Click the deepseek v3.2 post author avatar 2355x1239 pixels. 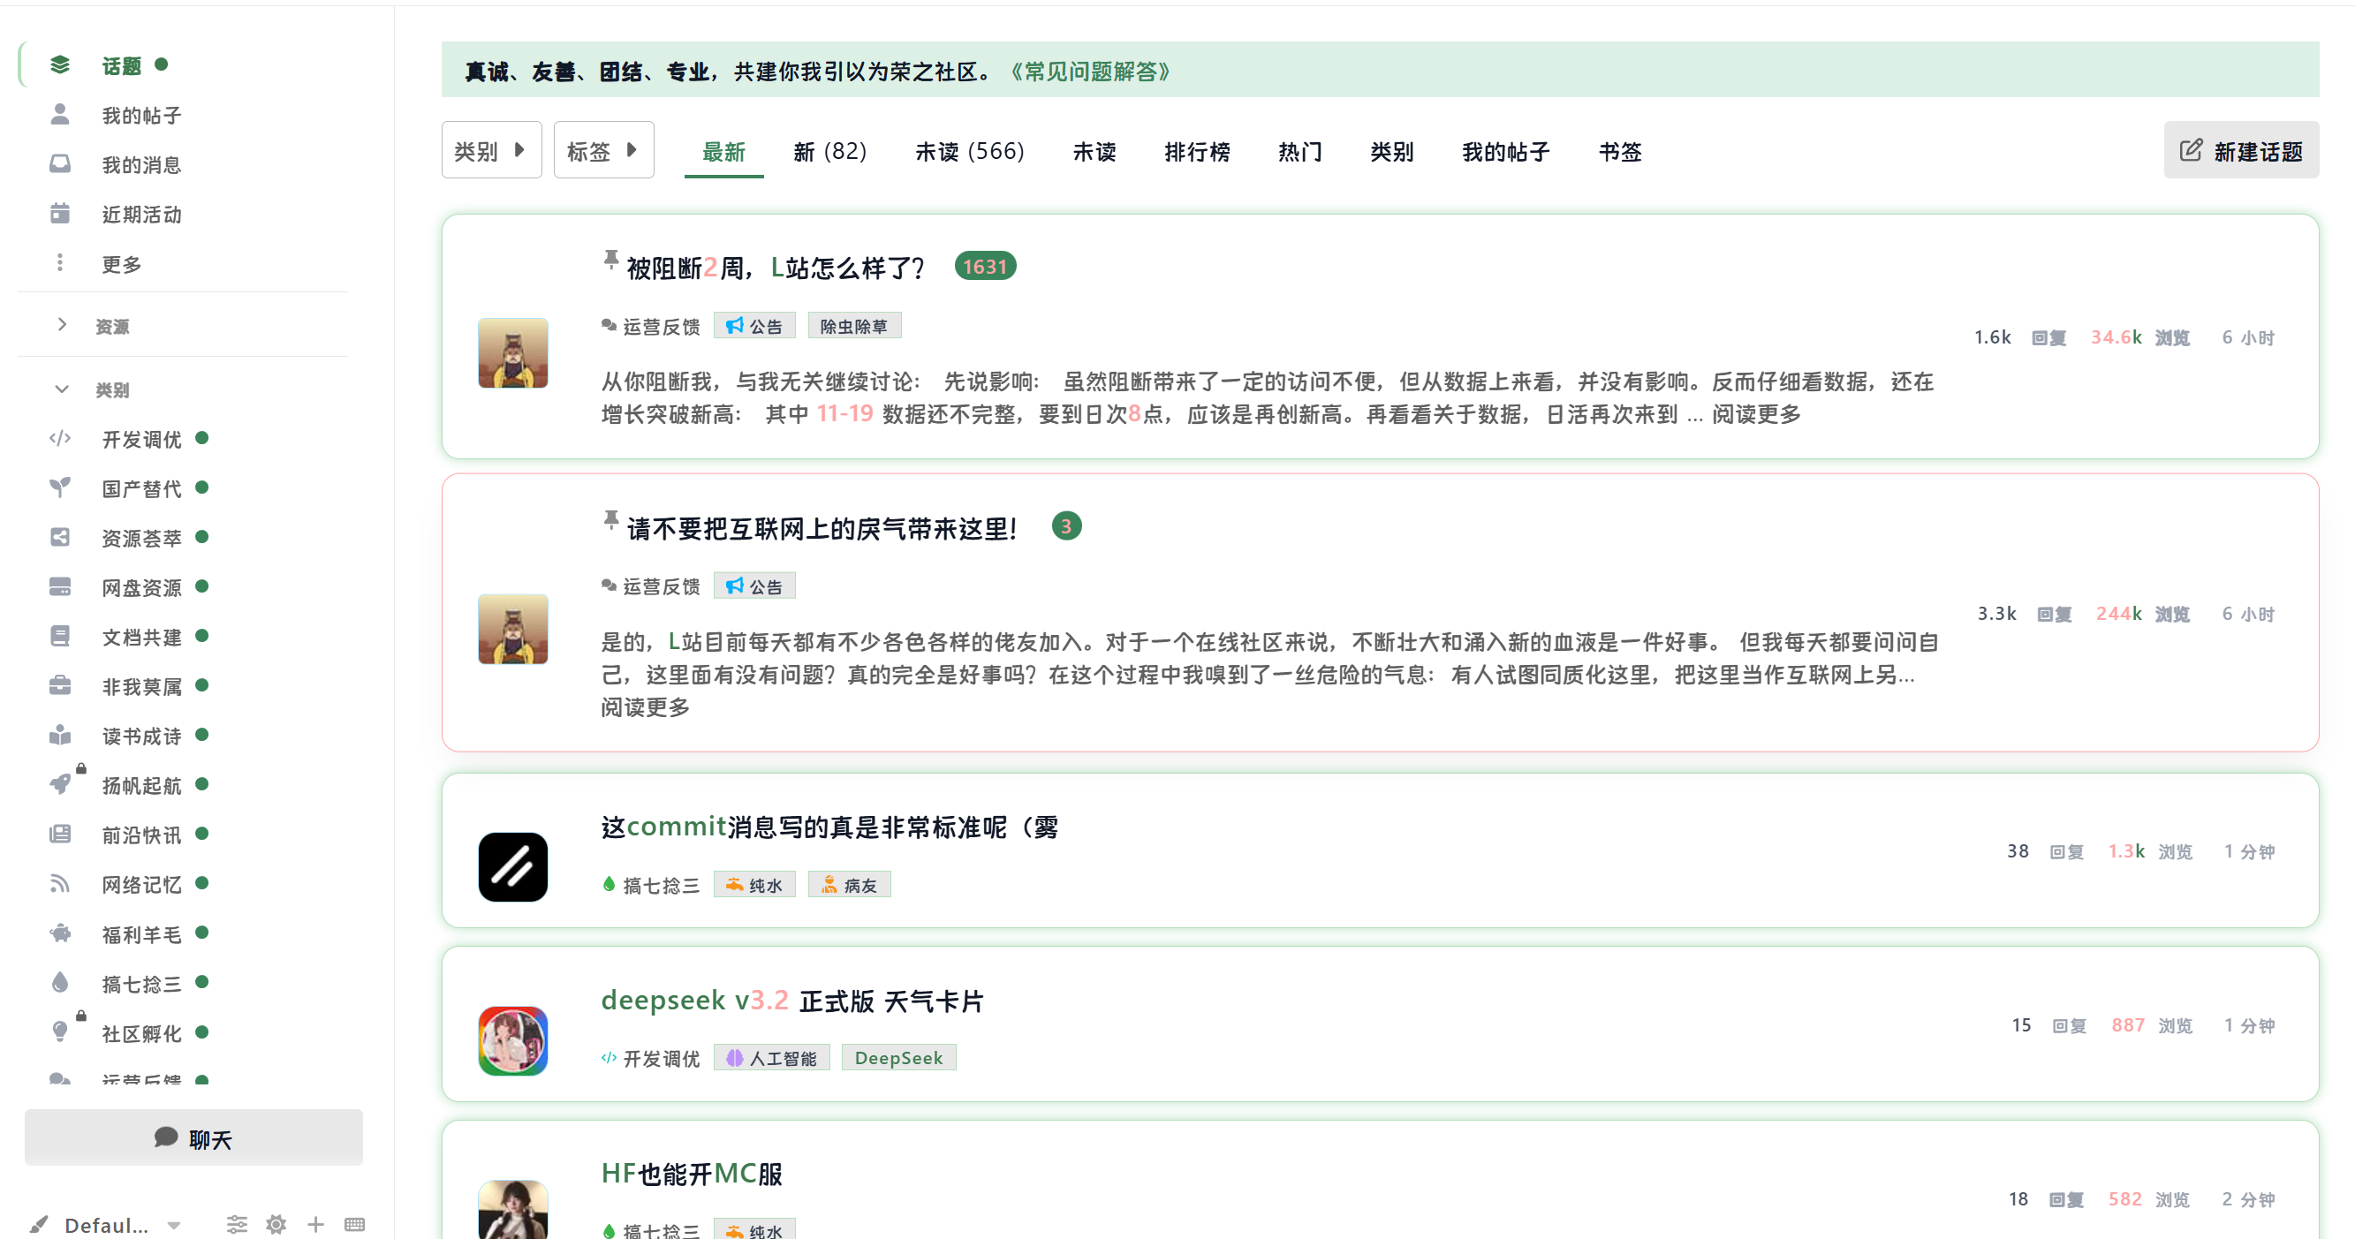click(x=513, y=1040)
